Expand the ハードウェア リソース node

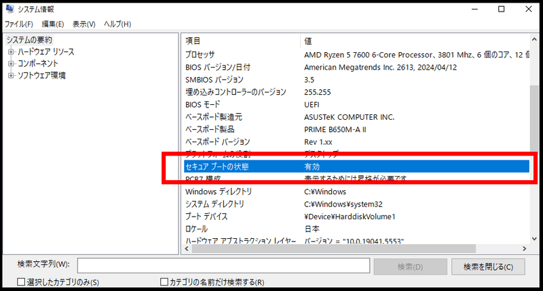(x=11, y=52)
